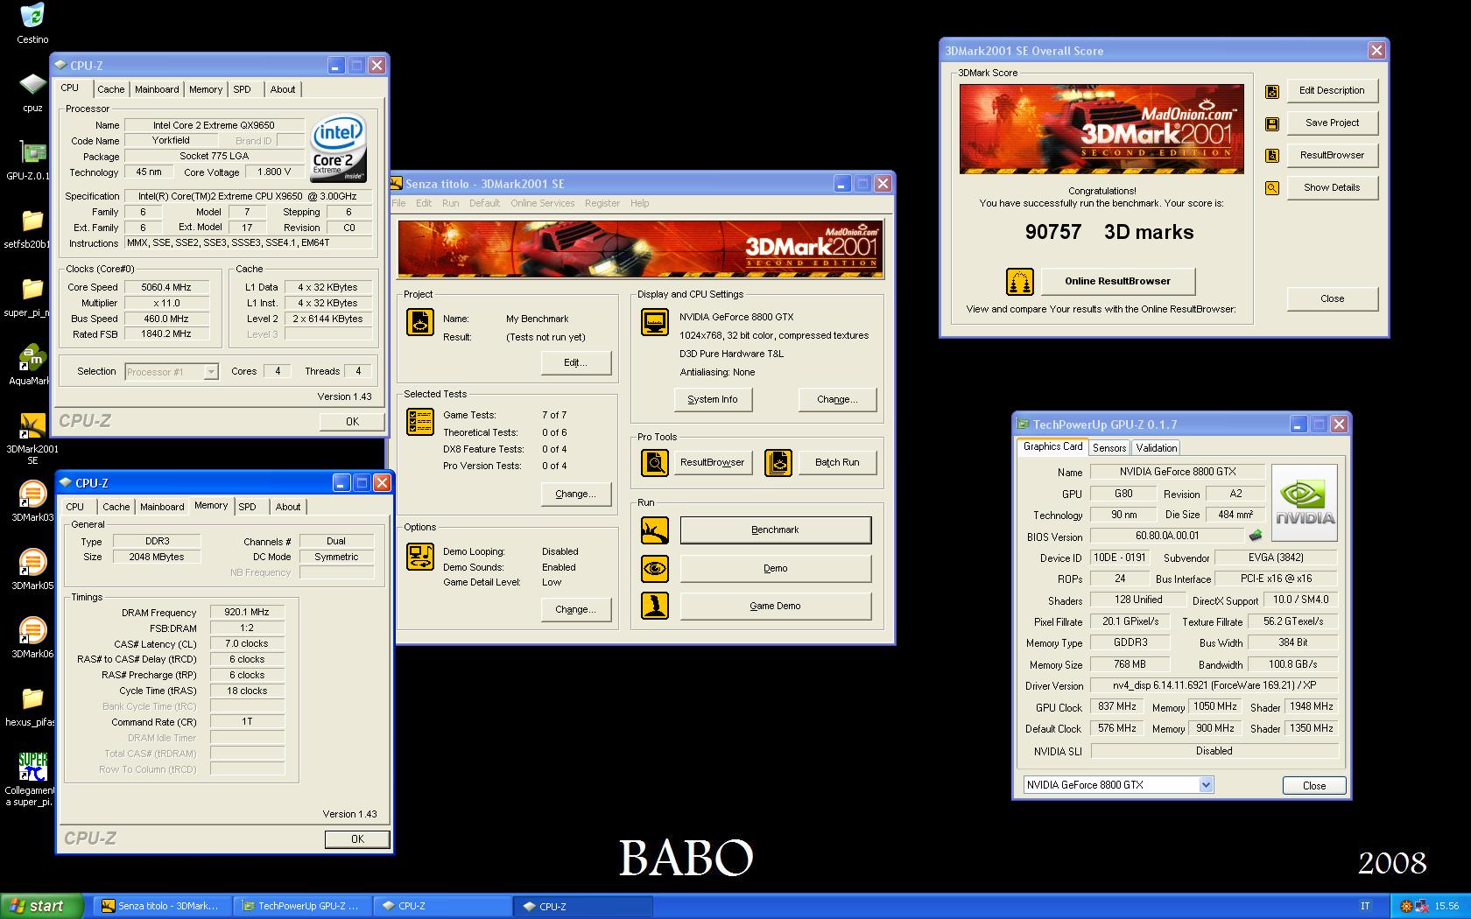Click the Edit Description icon in score window
This screenshot has width=1471, height=919.
[x=1272, y=91]
